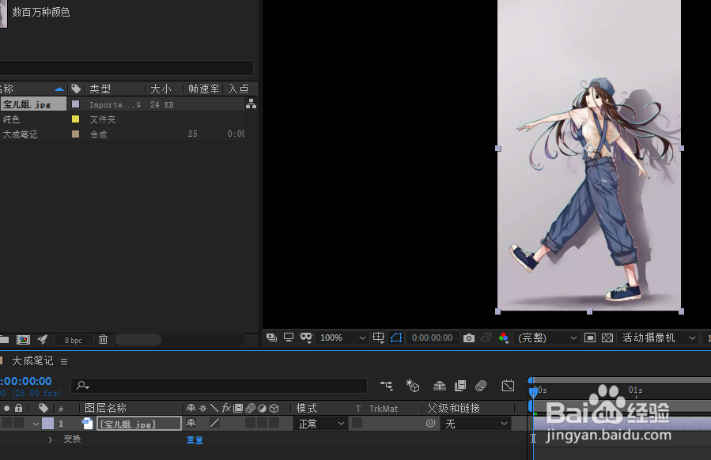This screenshot has width=711, height=460.
Task: Toggle the transparency grid checkerboard icon
Action: pyautogui.click(x=607, y=337)
